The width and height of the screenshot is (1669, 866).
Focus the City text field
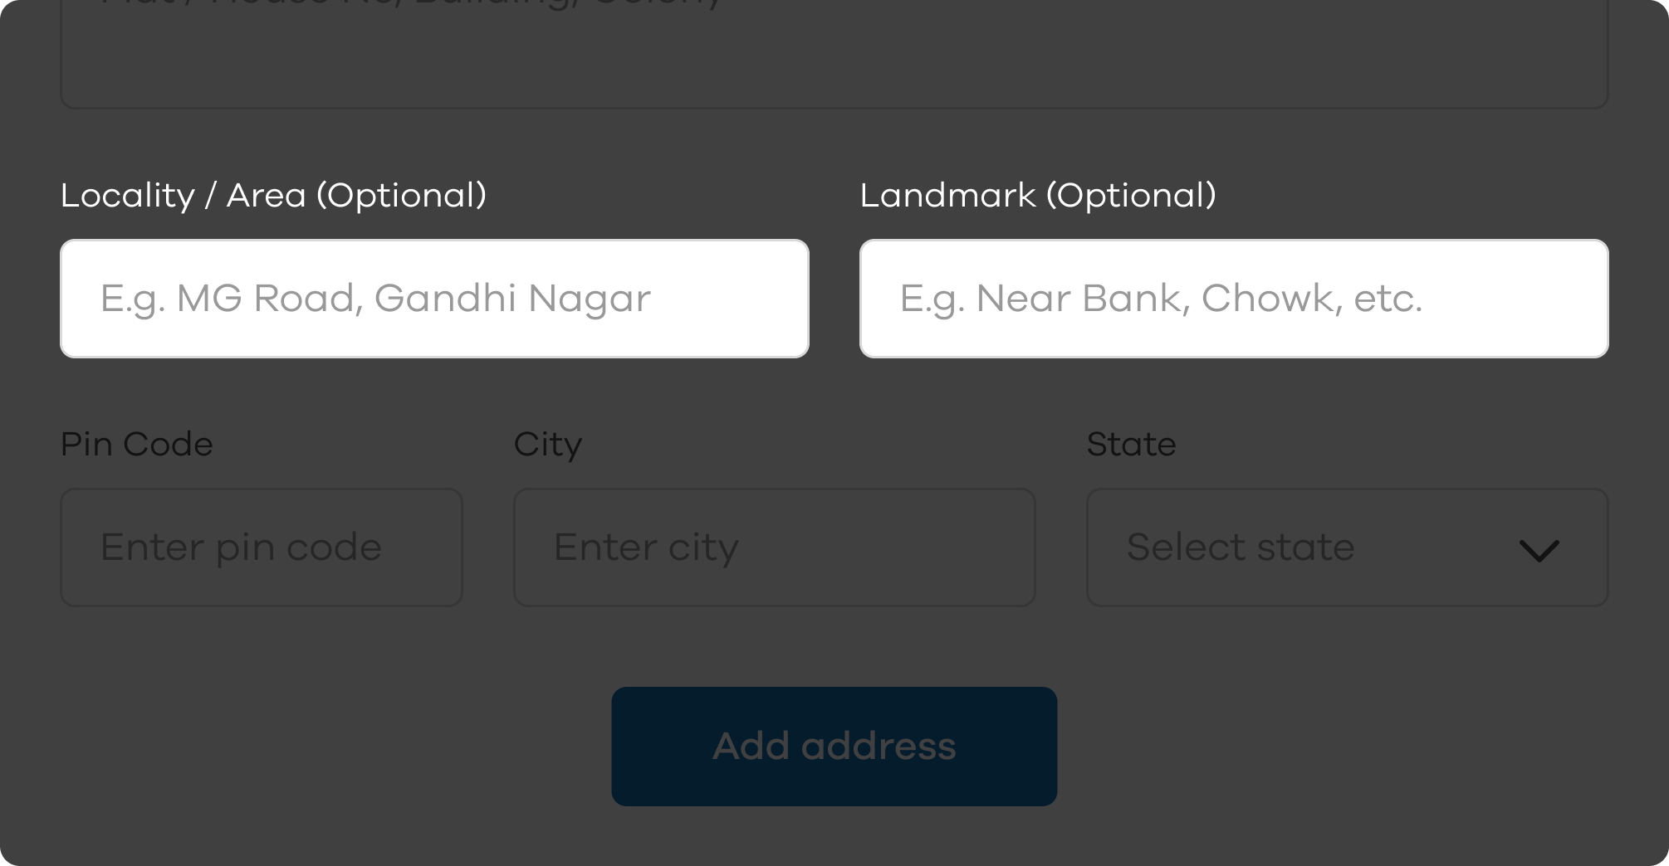click(774, 547)
